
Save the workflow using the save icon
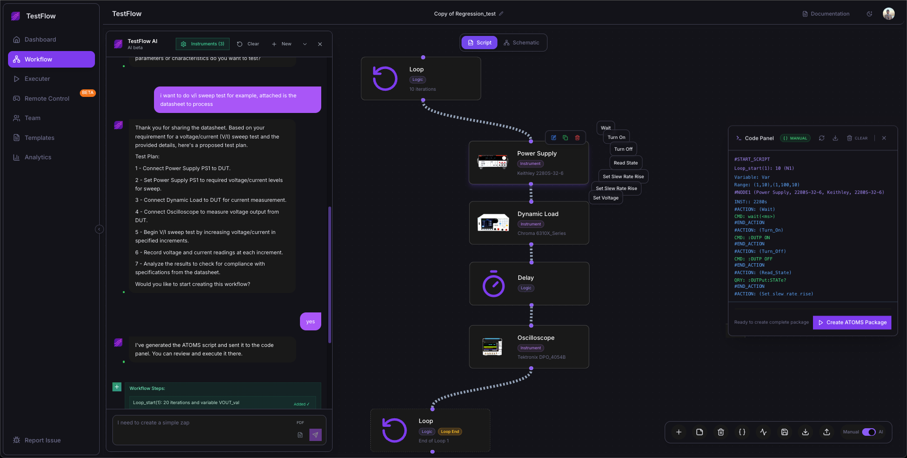pyautogui.click(x=785, y=432)
